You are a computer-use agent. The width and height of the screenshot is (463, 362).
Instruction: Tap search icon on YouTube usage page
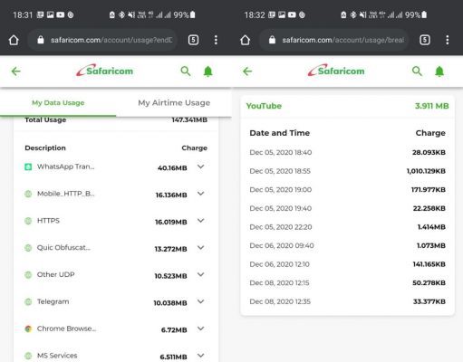417,71
